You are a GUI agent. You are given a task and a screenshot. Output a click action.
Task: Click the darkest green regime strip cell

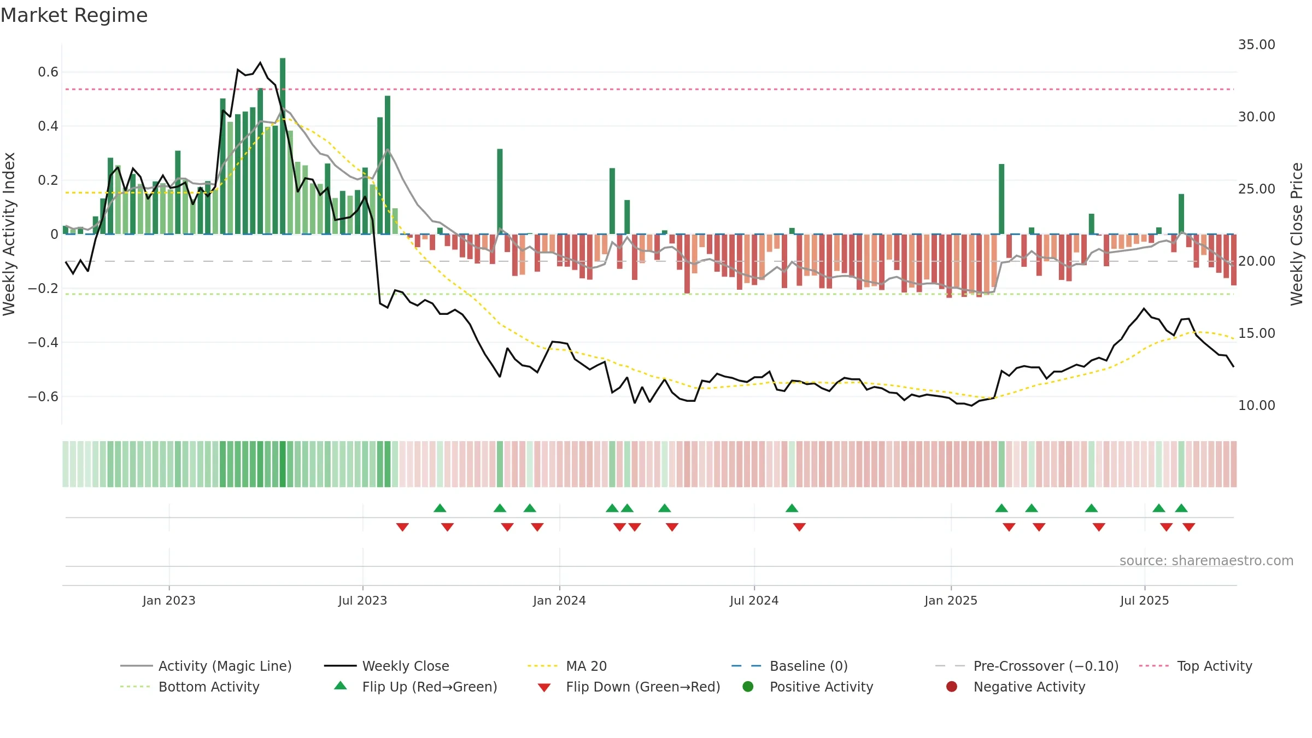[x=283, y=464]
